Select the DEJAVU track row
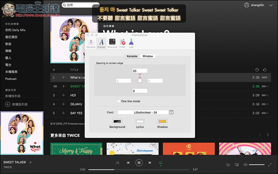 [161, 104]
